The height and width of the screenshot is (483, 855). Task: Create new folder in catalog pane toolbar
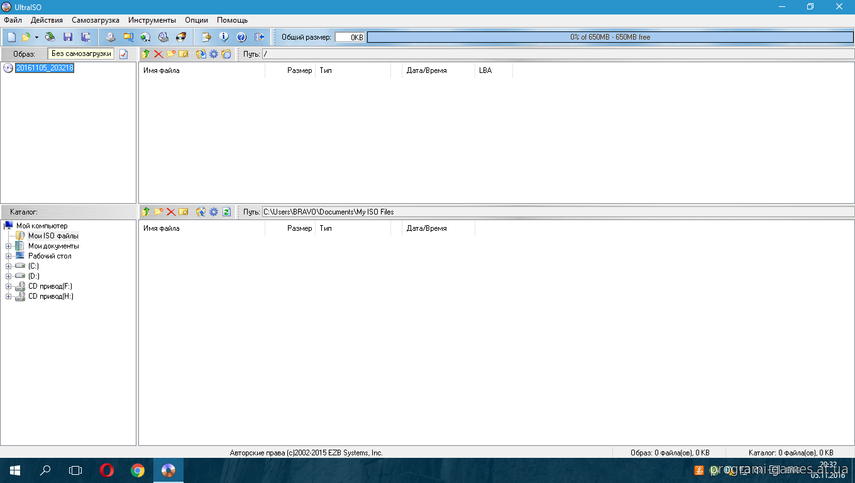tap(158, 212)
